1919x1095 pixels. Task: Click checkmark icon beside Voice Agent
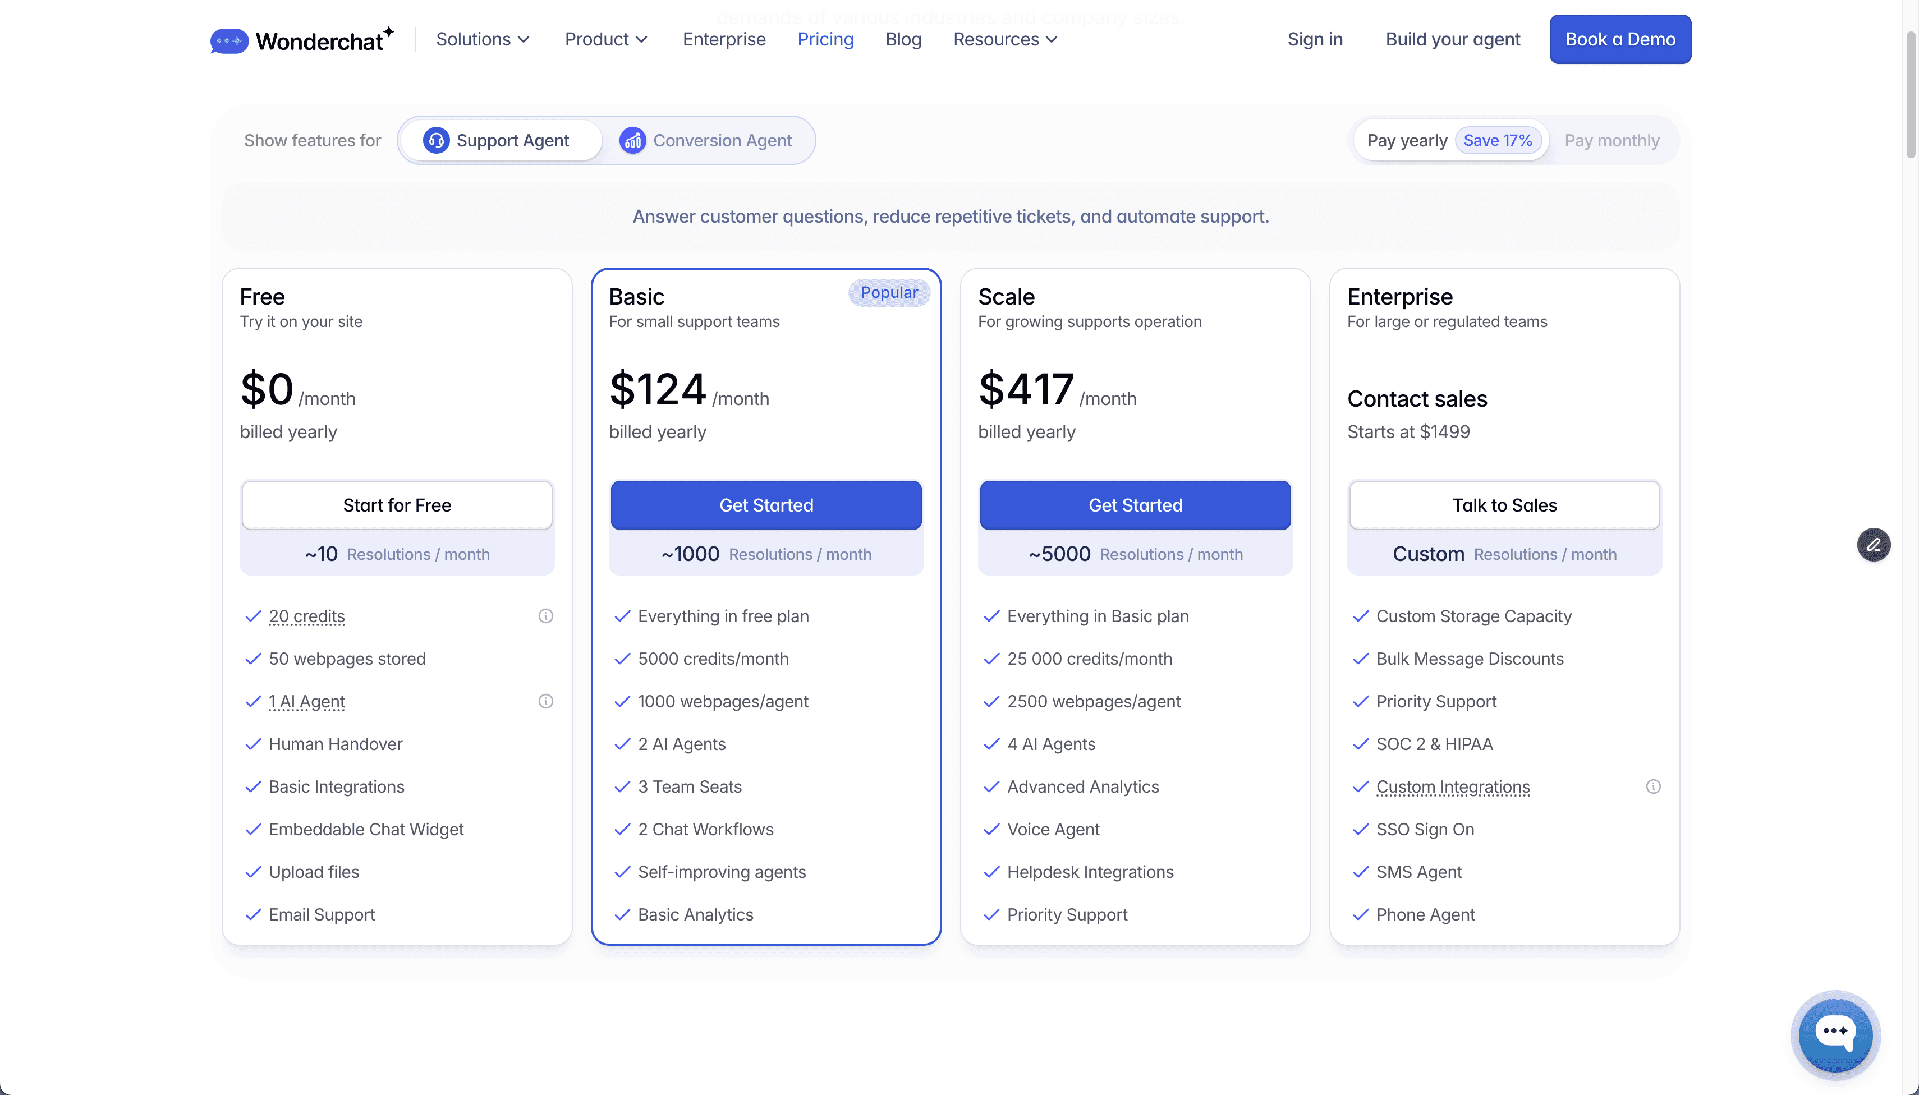tap(991, 829)
